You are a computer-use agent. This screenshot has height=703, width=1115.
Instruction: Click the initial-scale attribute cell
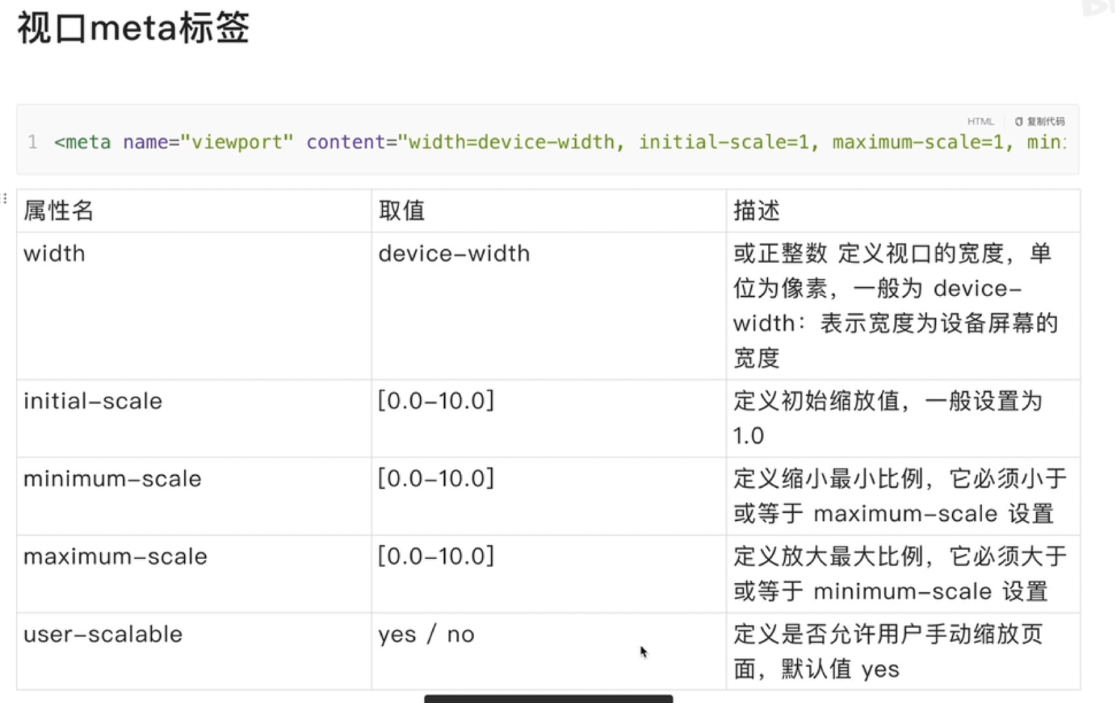click(194, 419)
